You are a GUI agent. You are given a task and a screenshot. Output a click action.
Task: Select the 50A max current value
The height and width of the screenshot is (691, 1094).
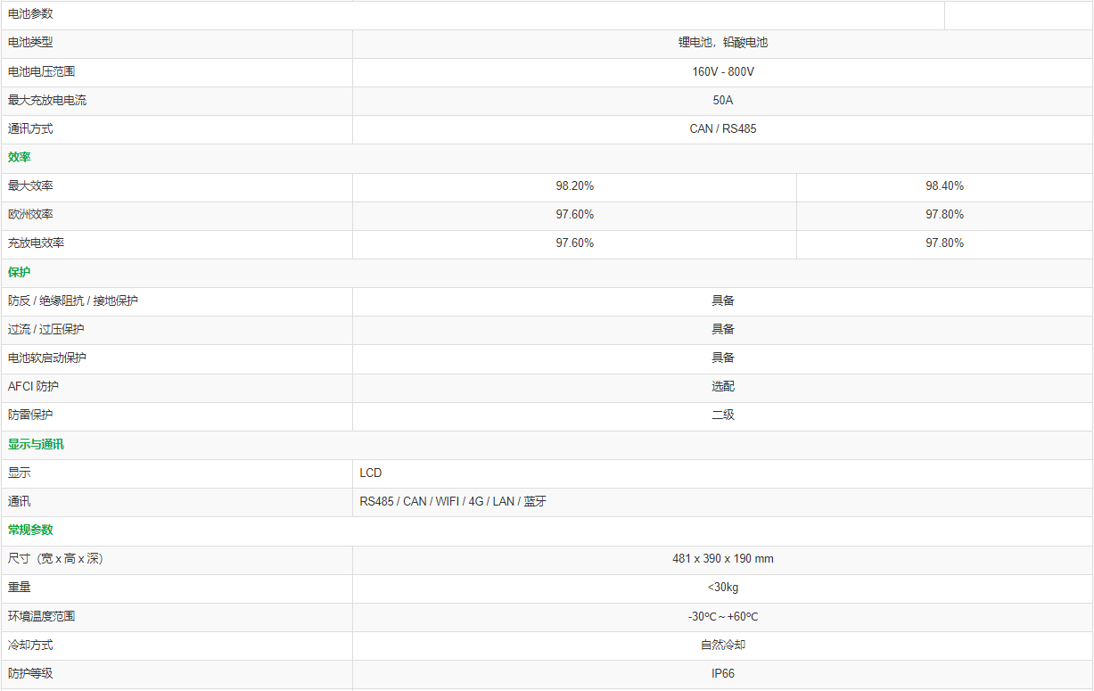point(722,100)
